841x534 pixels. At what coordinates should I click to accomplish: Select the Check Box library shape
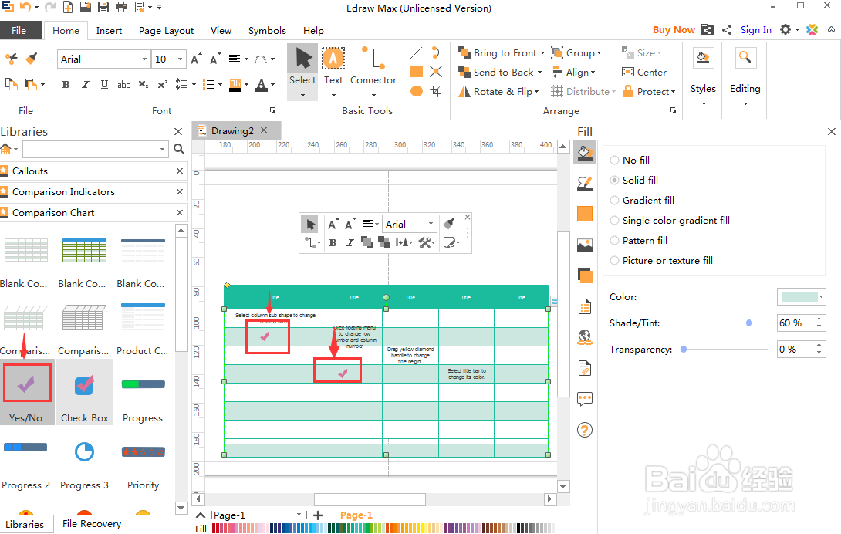[84, 392]
